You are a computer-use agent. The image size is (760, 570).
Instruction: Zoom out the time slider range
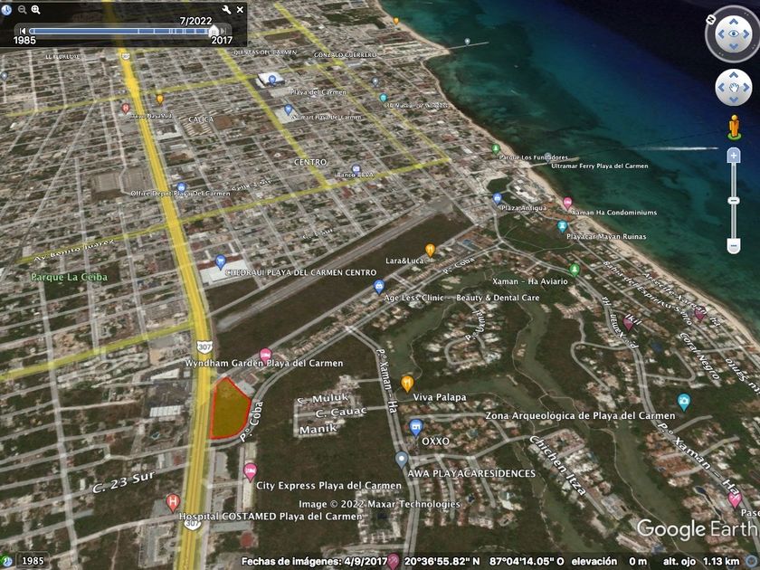23,9
